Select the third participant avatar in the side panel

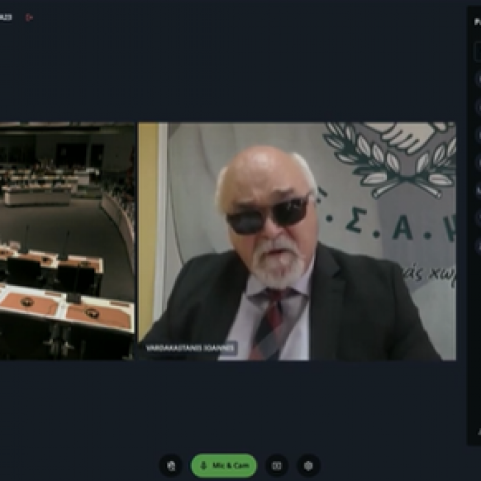point(478,135)
